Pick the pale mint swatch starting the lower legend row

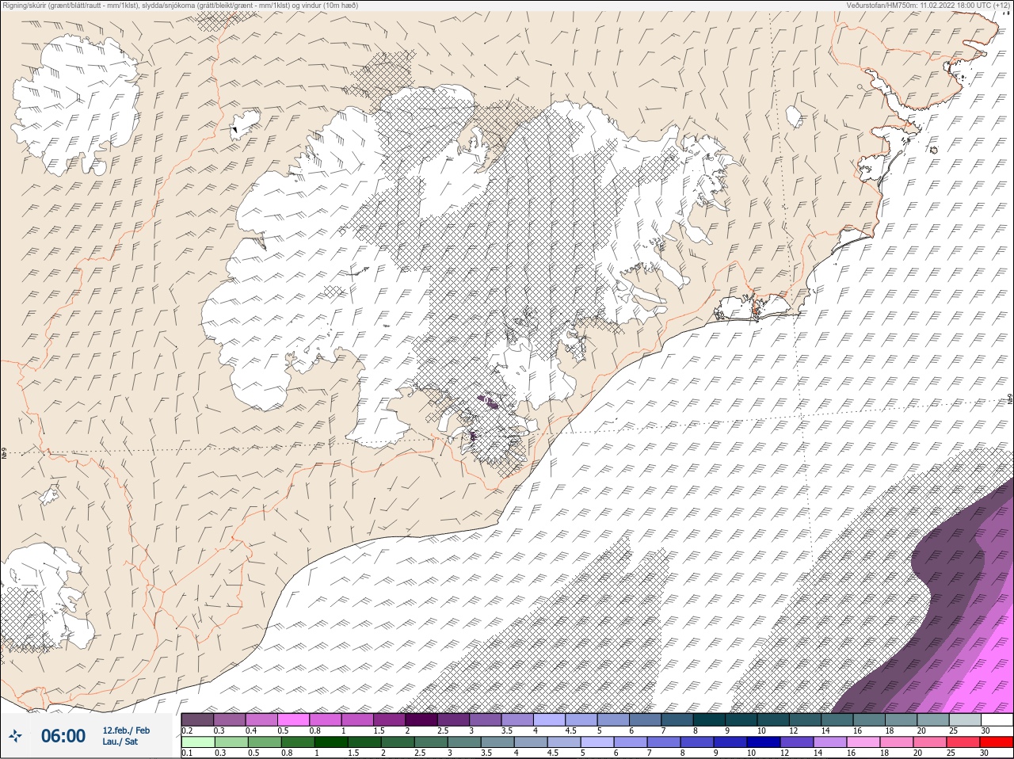tap(197, 742)
